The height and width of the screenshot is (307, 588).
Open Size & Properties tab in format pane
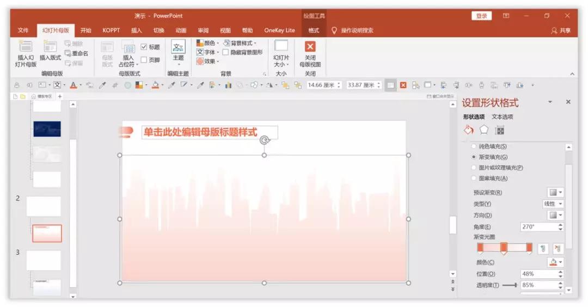click(499, 131)
